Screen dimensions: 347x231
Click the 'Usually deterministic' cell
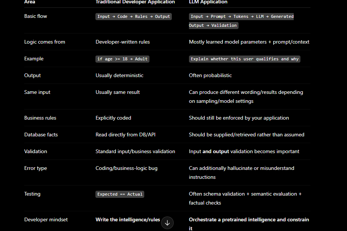click(x=119, y=76)
